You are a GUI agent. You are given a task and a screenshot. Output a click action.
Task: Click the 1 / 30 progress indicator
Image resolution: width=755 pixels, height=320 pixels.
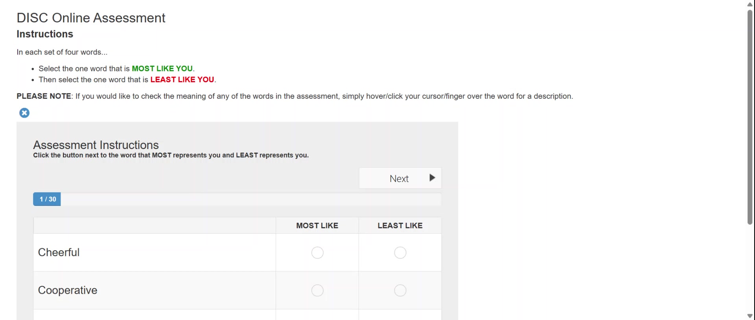(47, 199)
